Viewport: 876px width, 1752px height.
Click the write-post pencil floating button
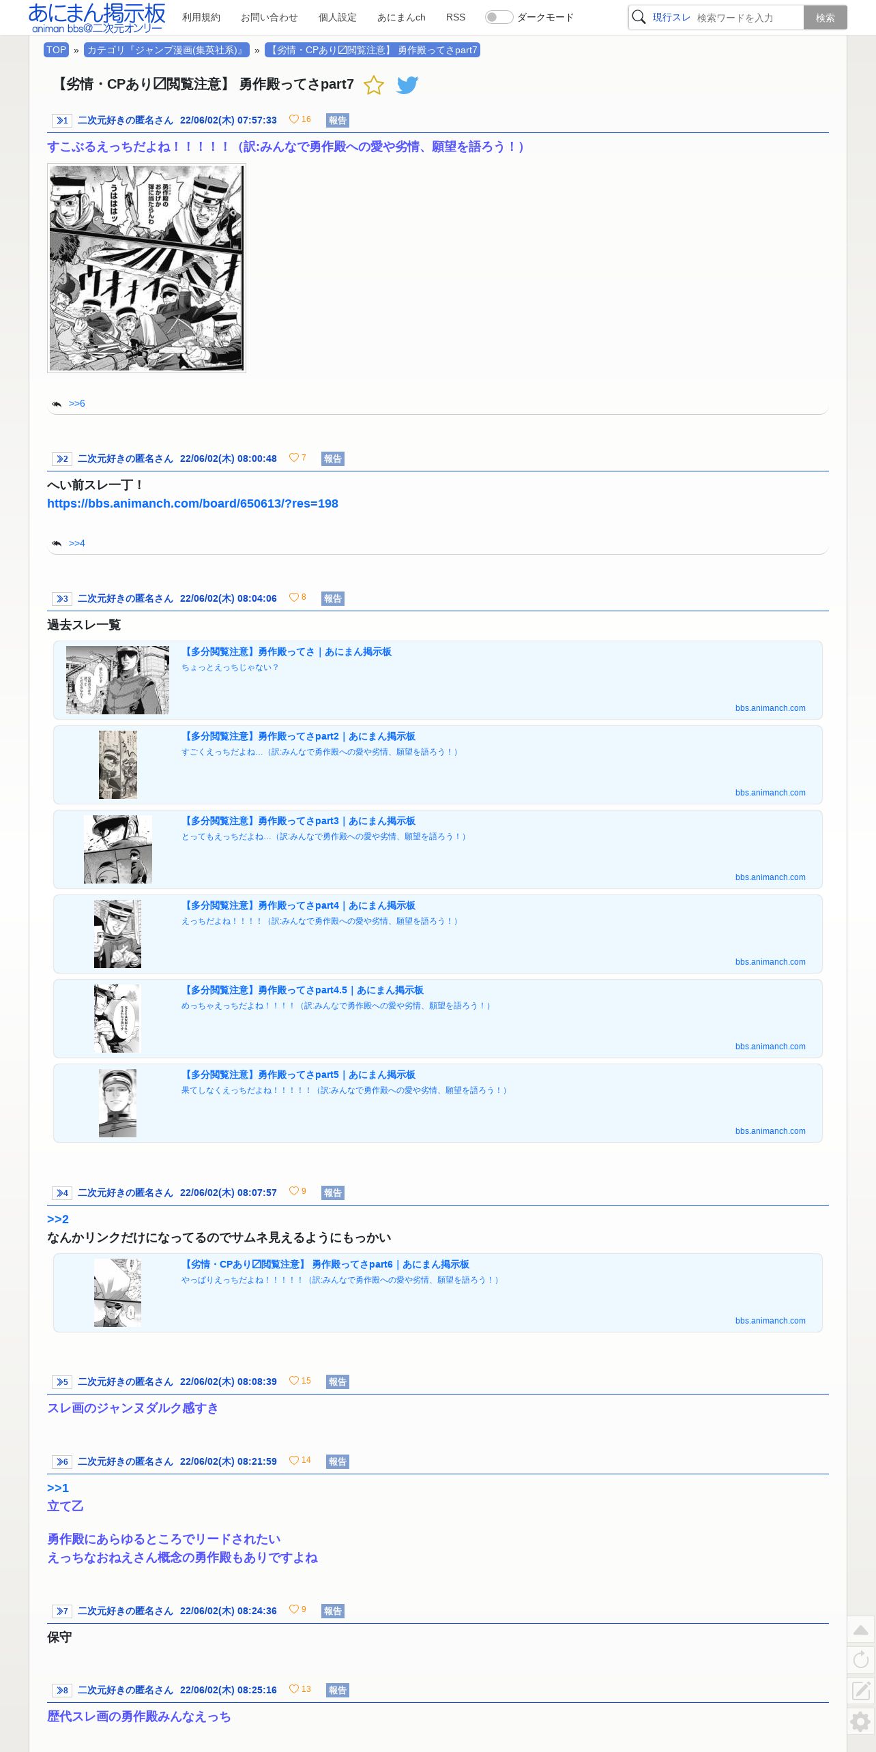point(861,1690)
